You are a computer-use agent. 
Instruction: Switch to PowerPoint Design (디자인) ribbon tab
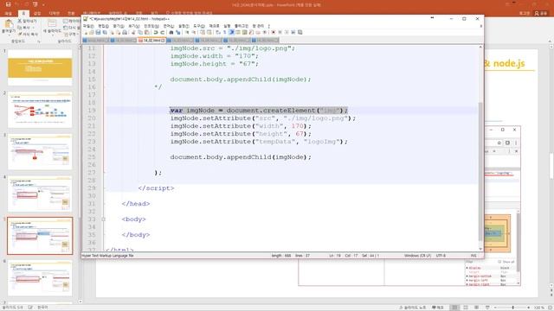pos(54,13)
